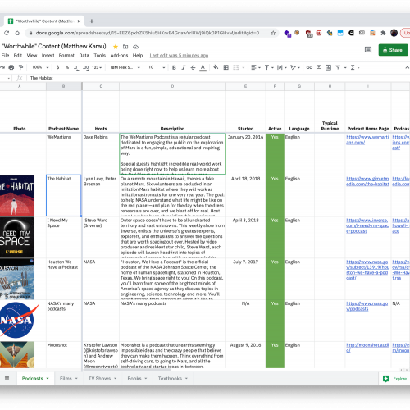Click the merge cells icon
Screen dimensions: 410x410
236,67
